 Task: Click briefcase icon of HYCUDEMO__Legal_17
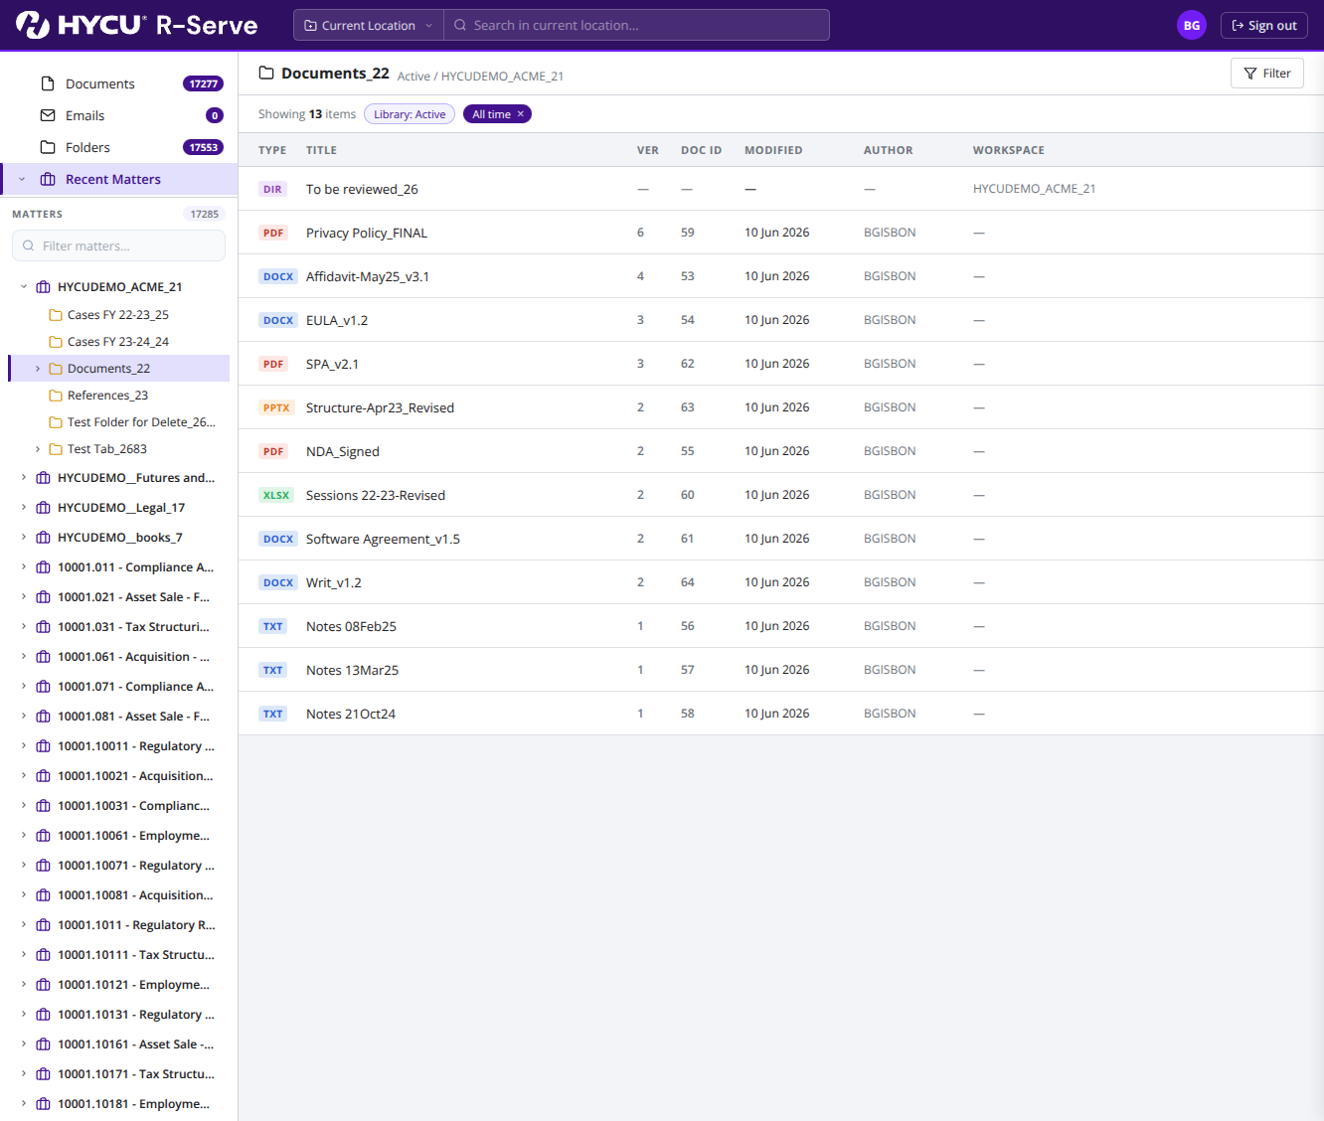tap(43, 508)
